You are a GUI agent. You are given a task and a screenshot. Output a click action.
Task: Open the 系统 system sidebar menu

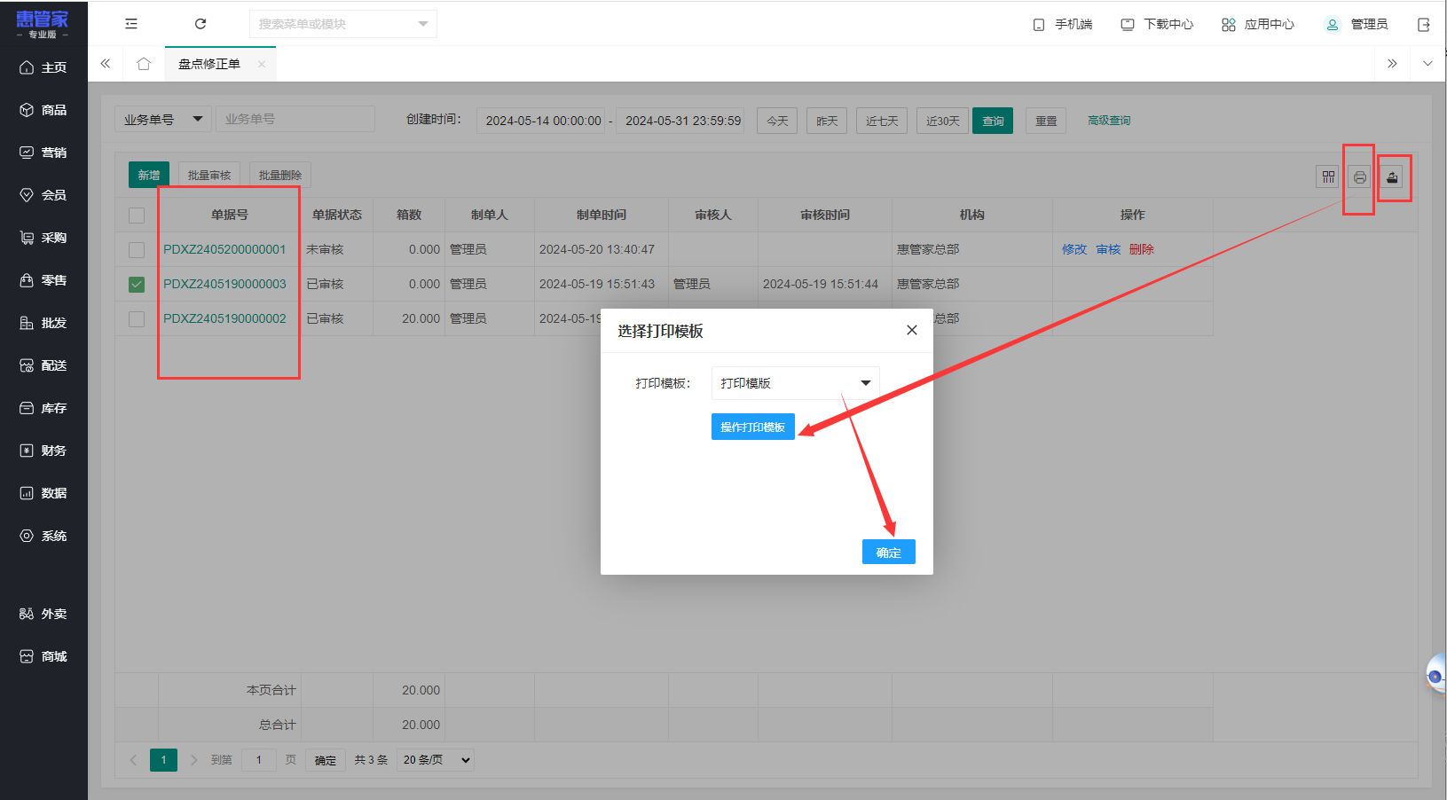43,536
